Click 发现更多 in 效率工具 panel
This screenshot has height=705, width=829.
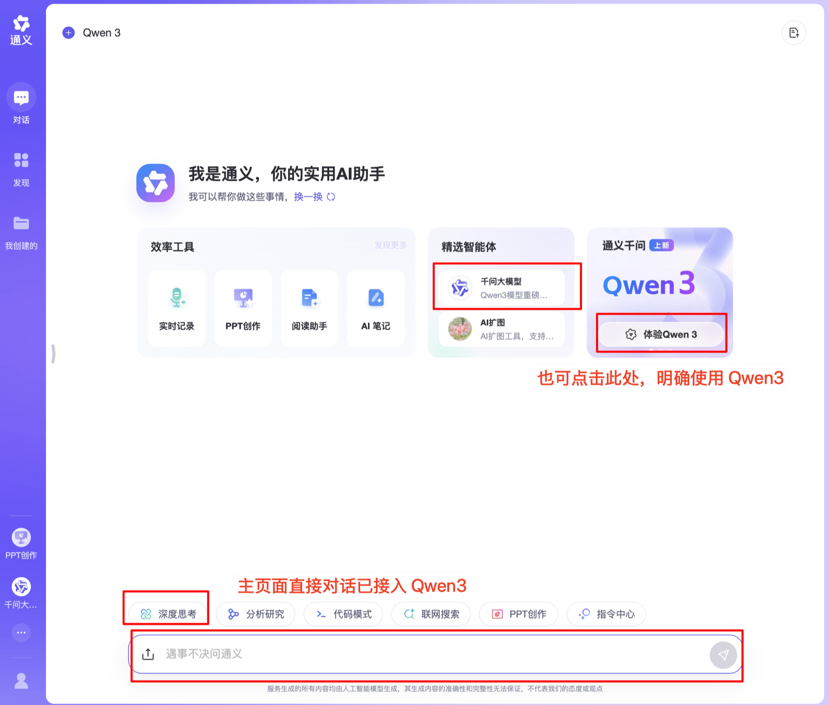391,245
